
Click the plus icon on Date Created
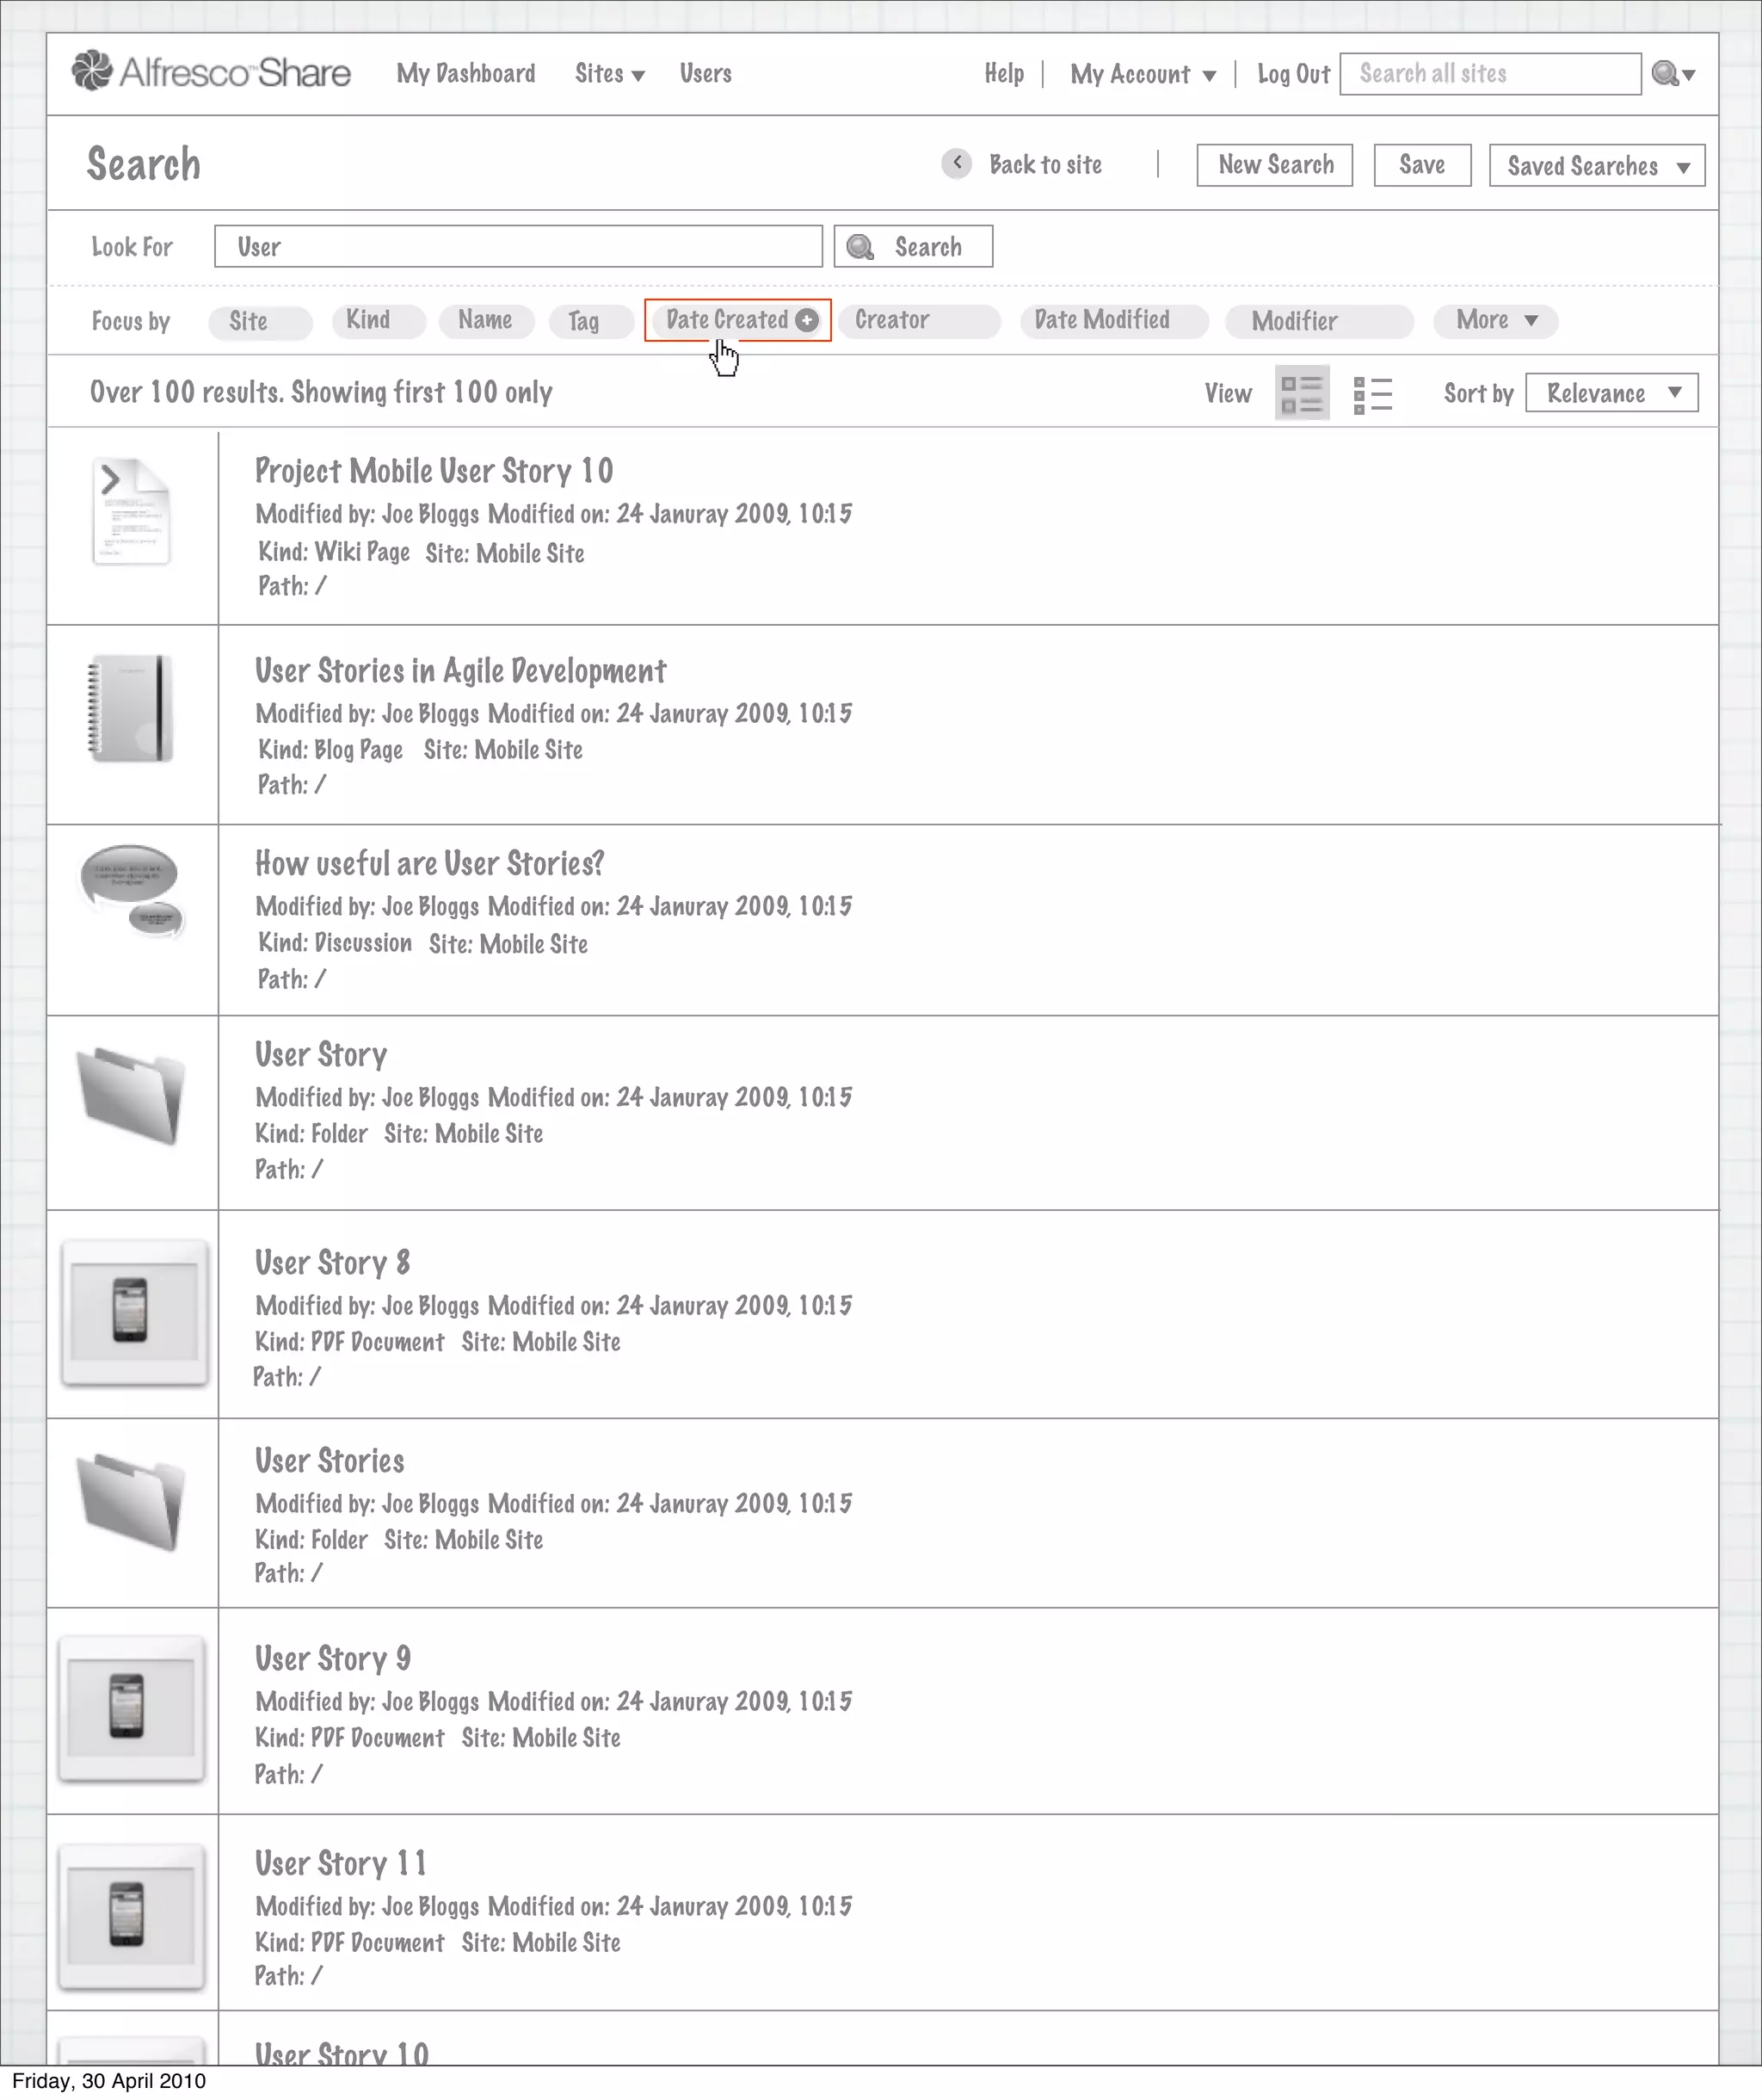point(808,320)
